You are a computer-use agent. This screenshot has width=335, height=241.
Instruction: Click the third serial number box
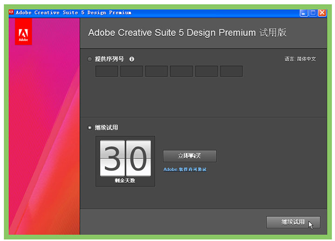tap(156, 71)
